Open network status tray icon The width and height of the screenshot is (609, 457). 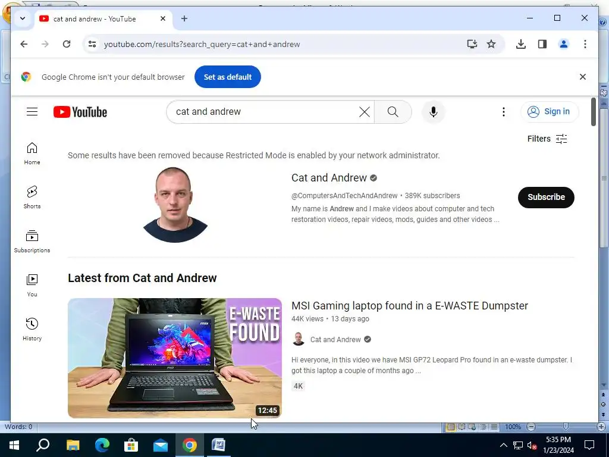[x=518, y=445]
